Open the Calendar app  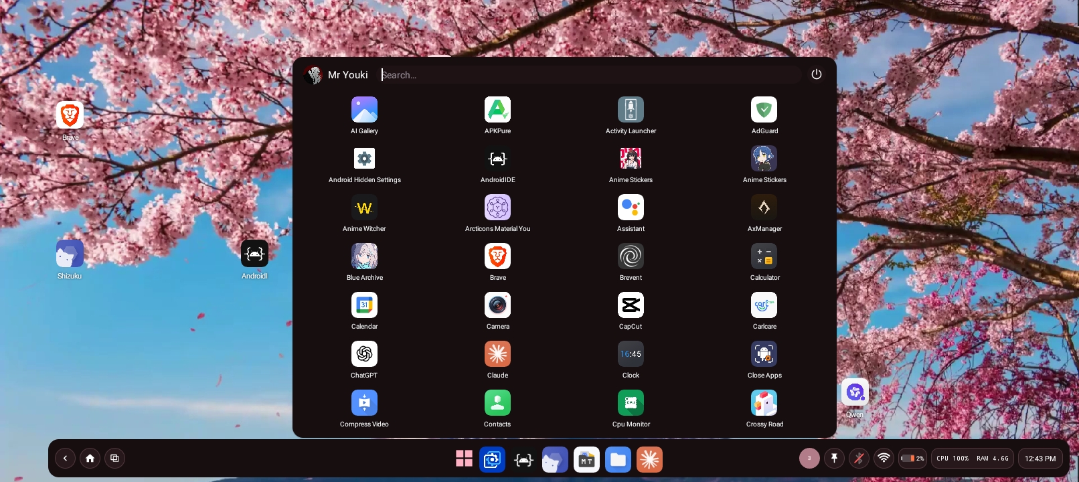coord(364,305)
